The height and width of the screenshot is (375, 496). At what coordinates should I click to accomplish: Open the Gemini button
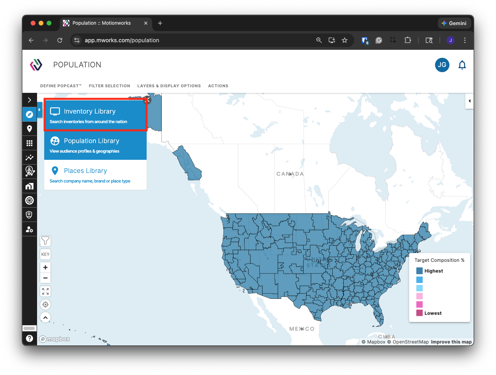coord(454,23)
